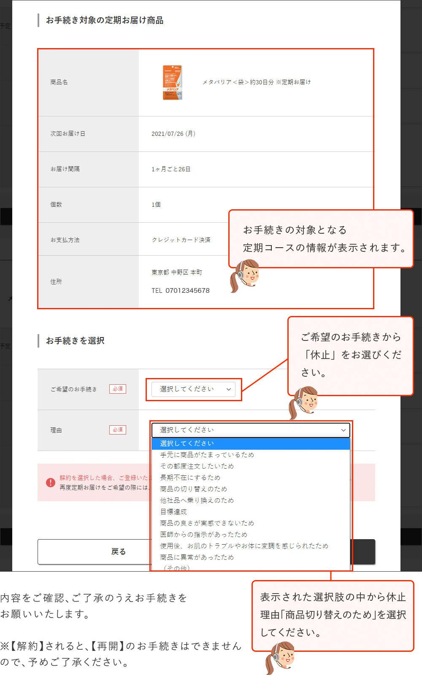Choose 商品に異常があったため option
The height and width of the screenshot is (675, 422).
pos(197,557)
